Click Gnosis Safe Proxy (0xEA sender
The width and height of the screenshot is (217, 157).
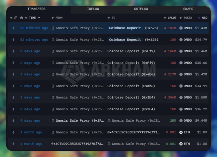point(80,121)
